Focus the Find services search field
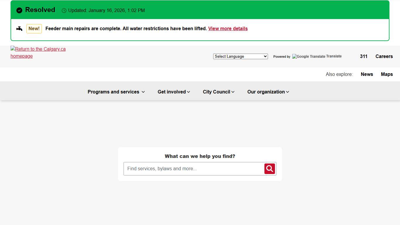Image resolution: width=400 pixels, height=225 pixels. [194, 169]
